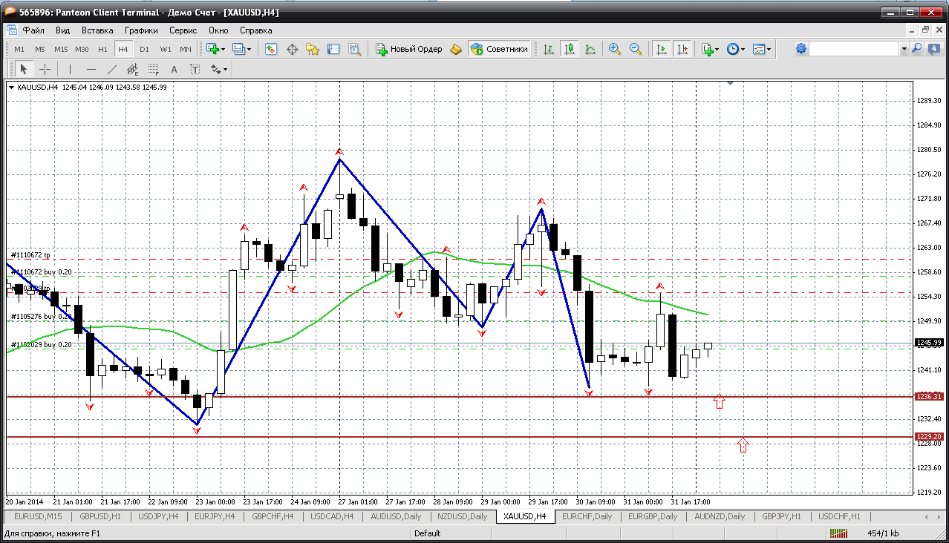Toggle the Советники auto-trading button
Image resolution: width=949 pixels, height=543 pixels.
499,49
